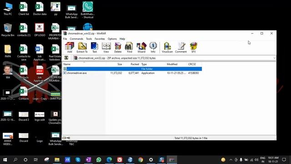The width and height of the screenshot is (291, 164).
Task: Click the Comment toolbar icon
Action: [x=181, y=47]
